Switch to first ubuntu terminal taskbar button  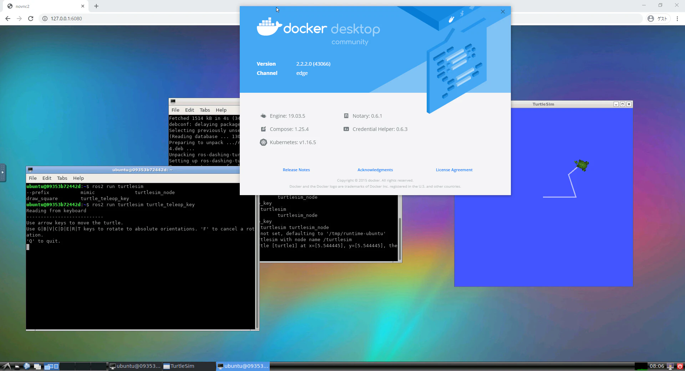pos(135,366)
